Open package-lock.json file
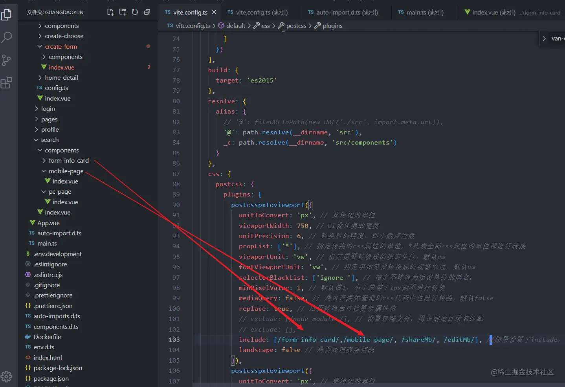This screenshot has width=565, height=387. point(58,368)
